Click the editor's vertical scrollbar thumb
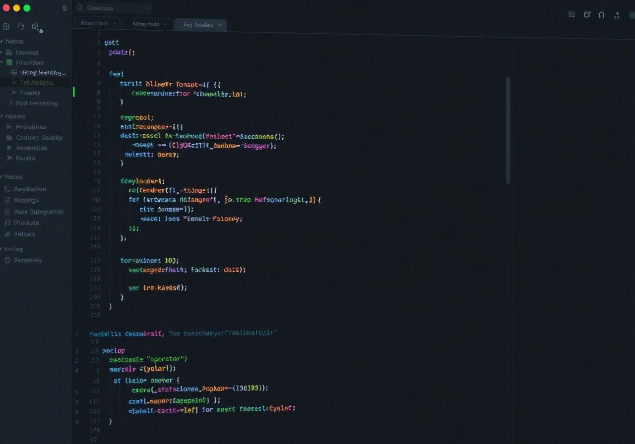 [508, 130]
